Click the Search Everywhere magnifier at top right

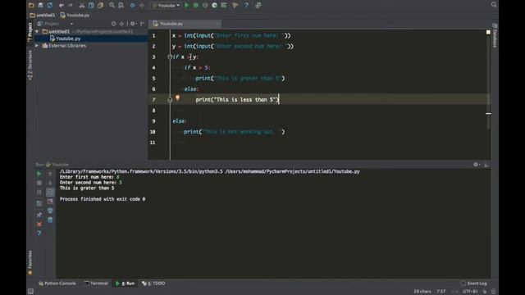coord(494,4)
